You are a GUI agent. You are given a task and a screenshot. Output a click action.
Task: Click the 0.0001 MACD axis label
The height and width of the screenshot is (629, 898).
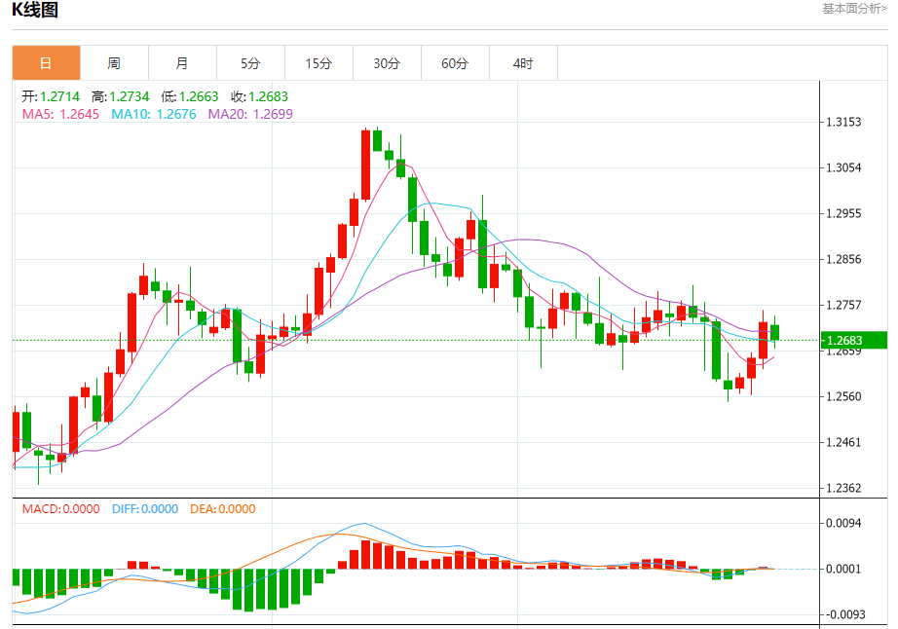coord(843,569)
